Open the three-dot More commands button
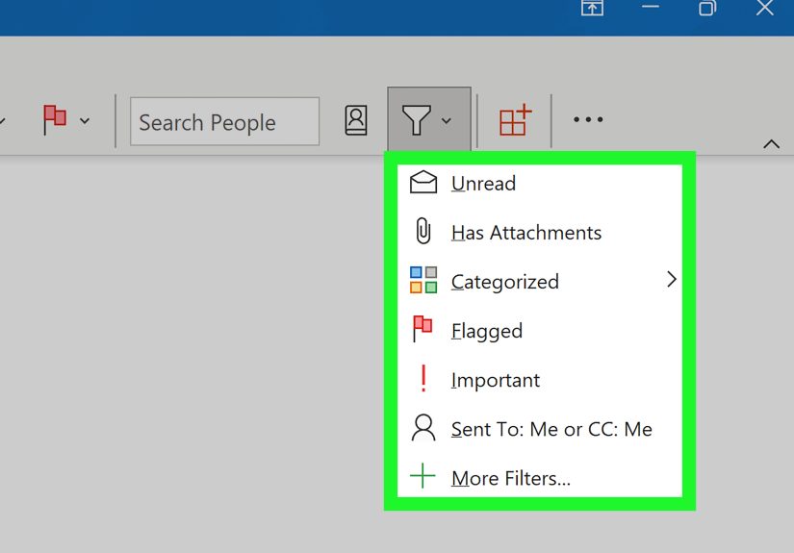 click(588, 119)
